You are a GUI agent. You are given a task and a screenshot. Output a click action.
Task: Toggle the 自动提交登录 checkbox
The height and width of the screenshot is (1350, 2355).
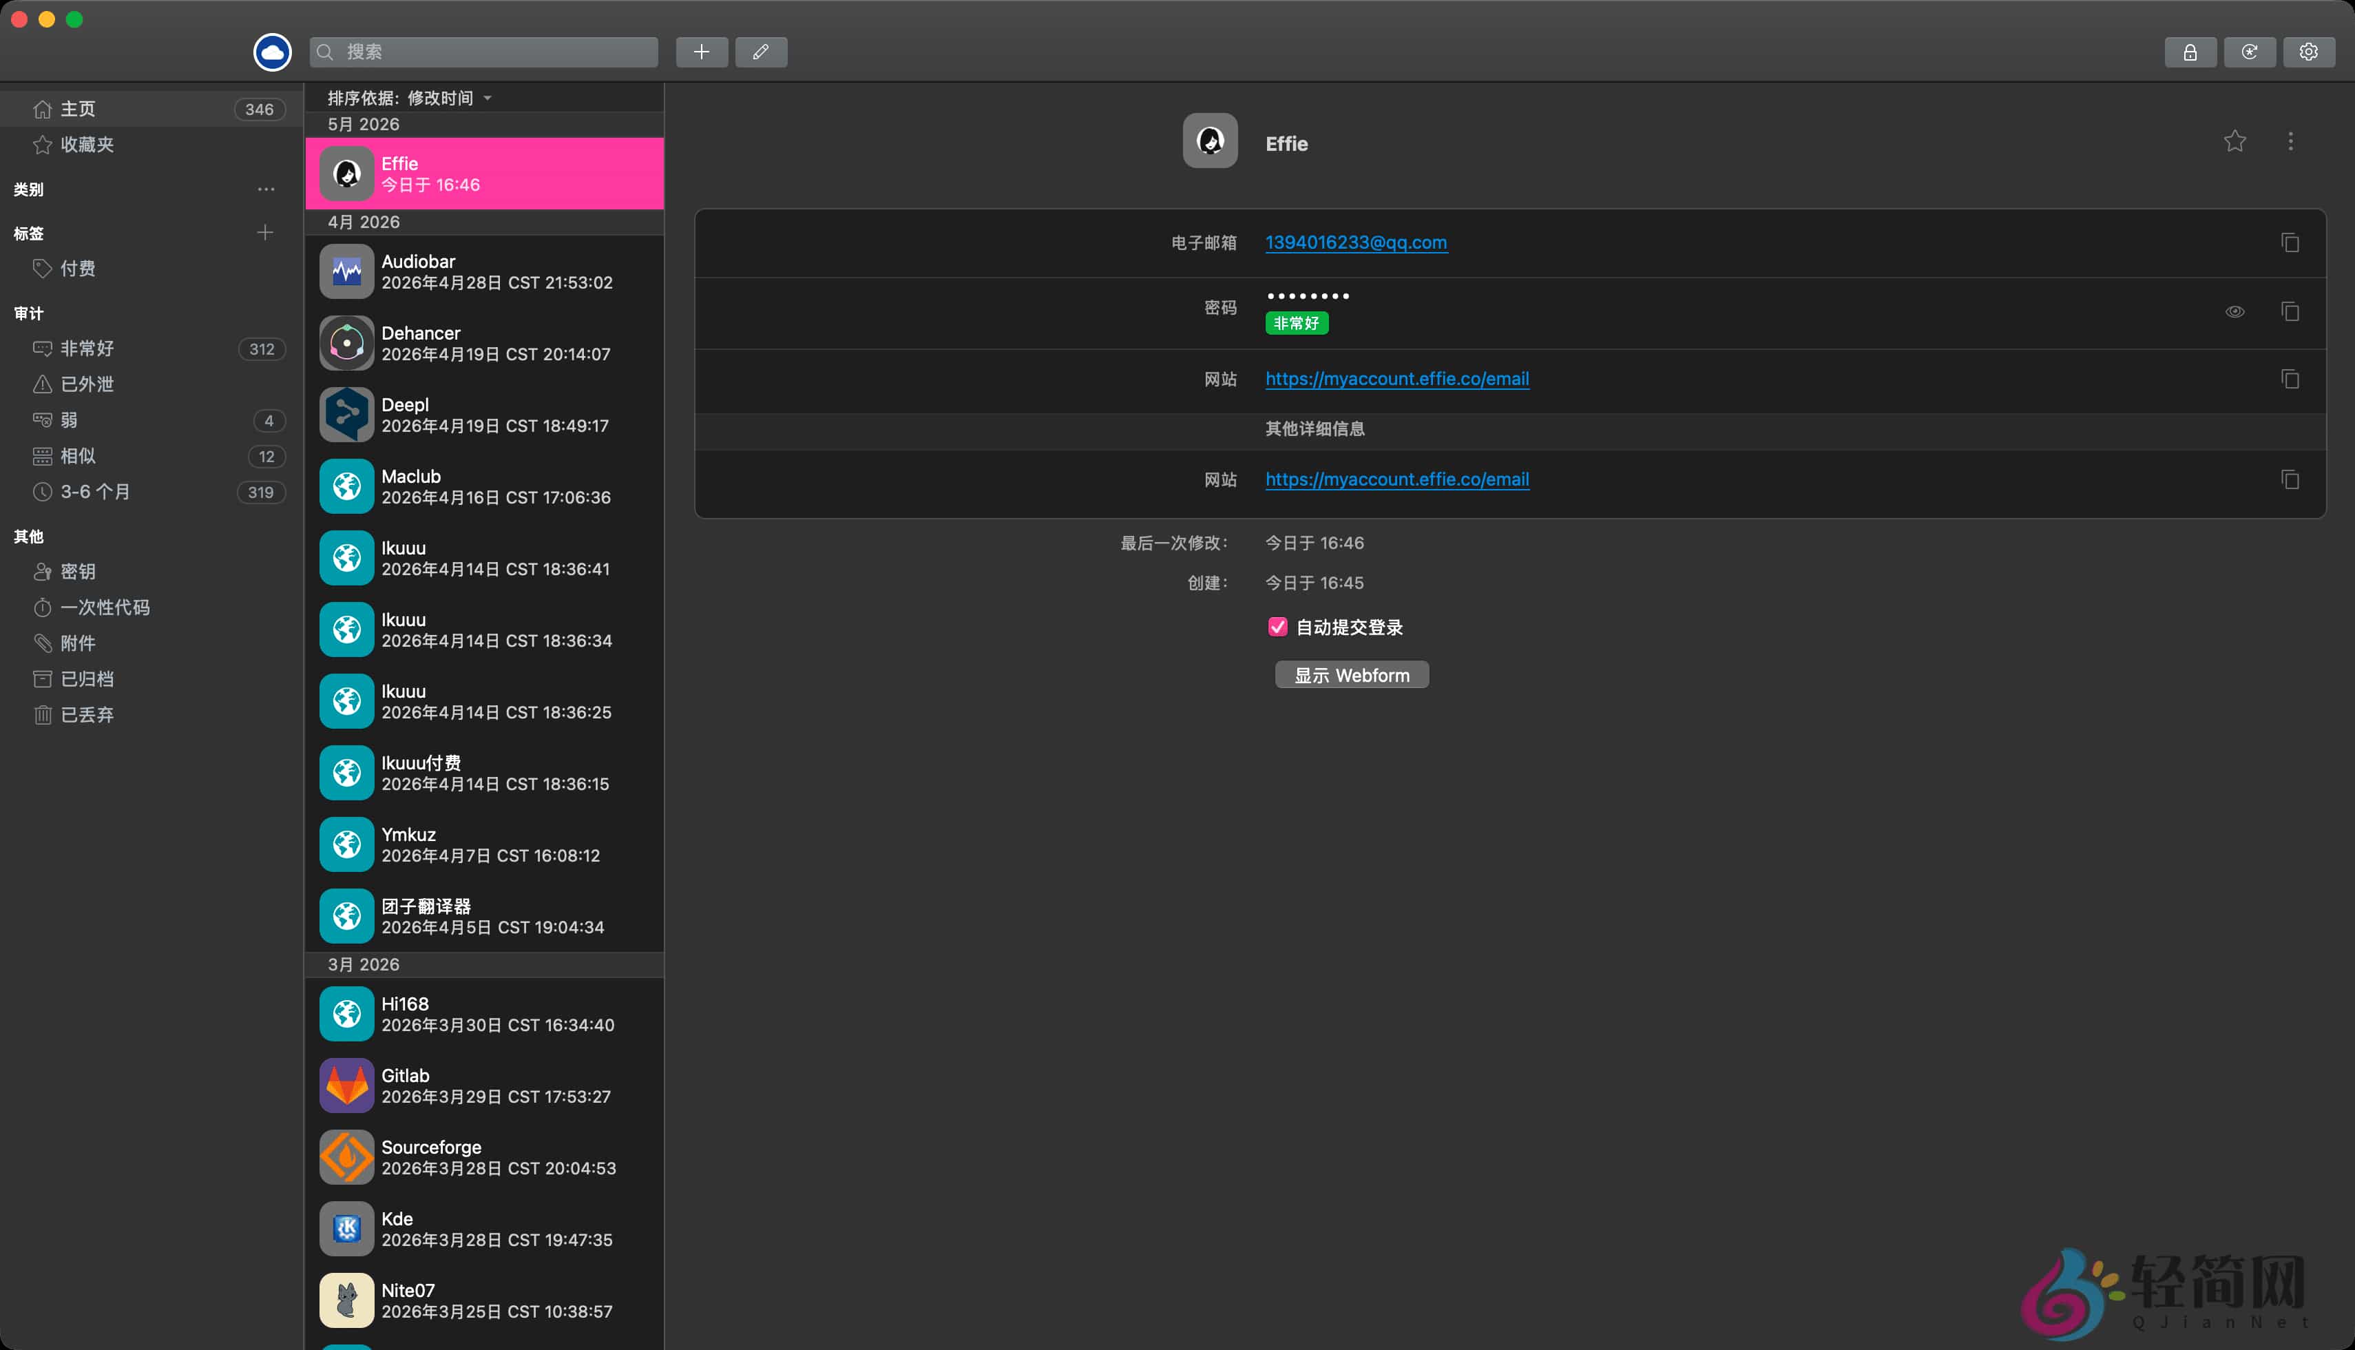tap(1277, 627)
